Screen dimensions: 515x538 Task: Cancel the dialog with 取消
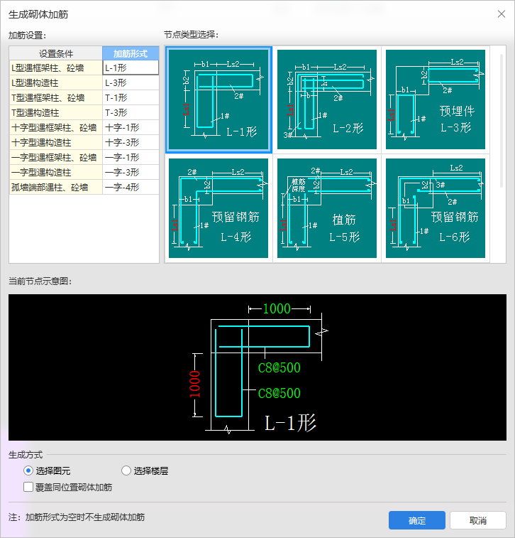click(x=478, y=520)
